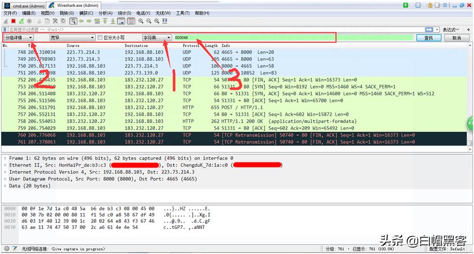This screenshot has width=474, height=254.
Task: Open expert information from status bar circle
Action: click(x=6, y=249)
